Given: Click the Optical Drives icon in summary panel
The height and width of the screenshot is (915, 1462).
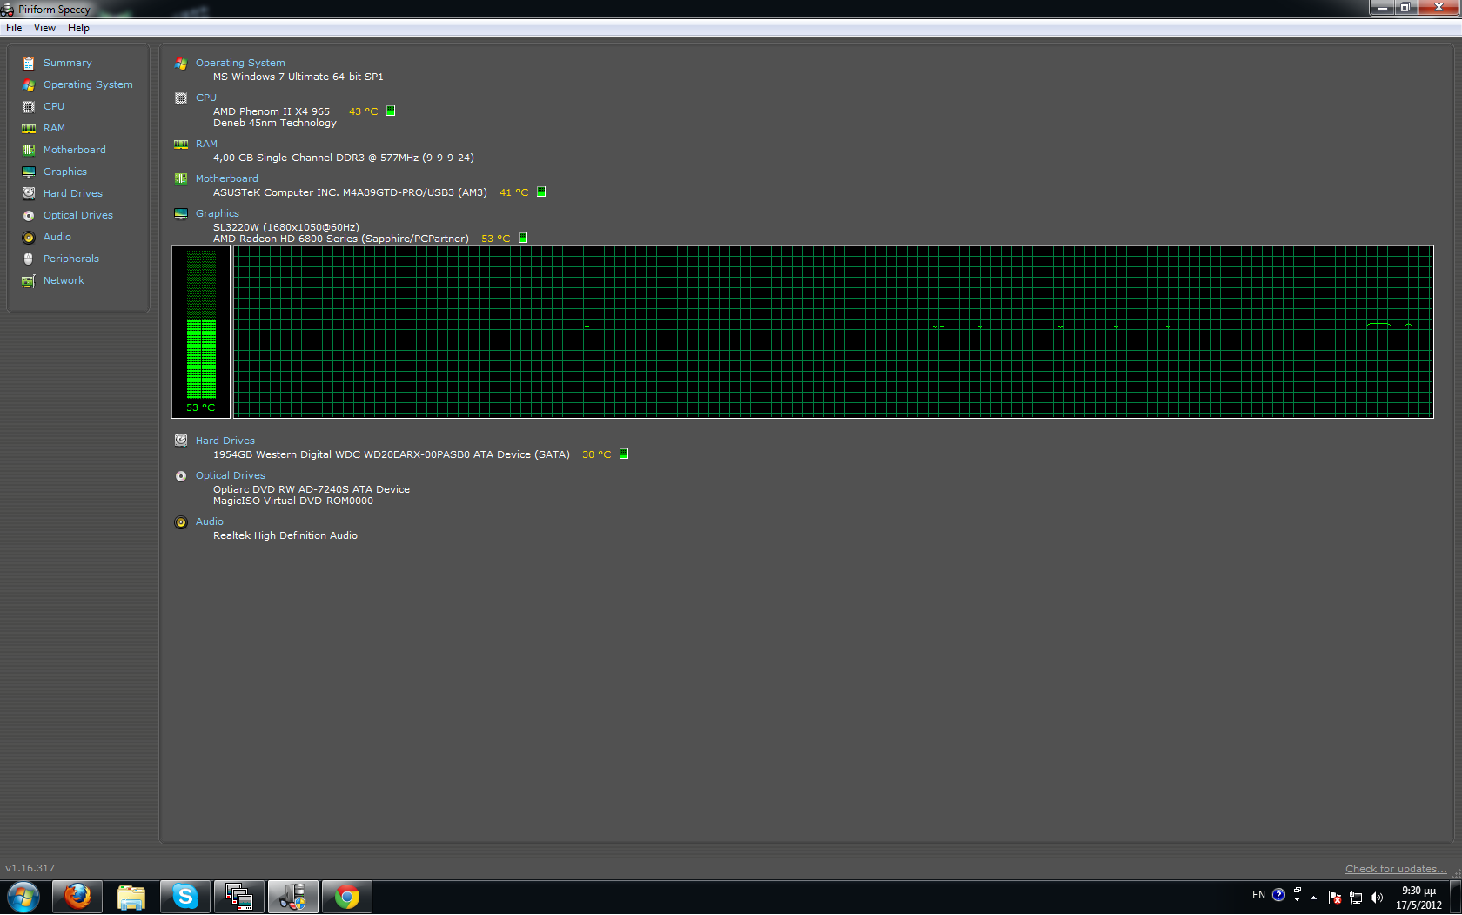Looking at the screenshot, I should click(181, 476).
